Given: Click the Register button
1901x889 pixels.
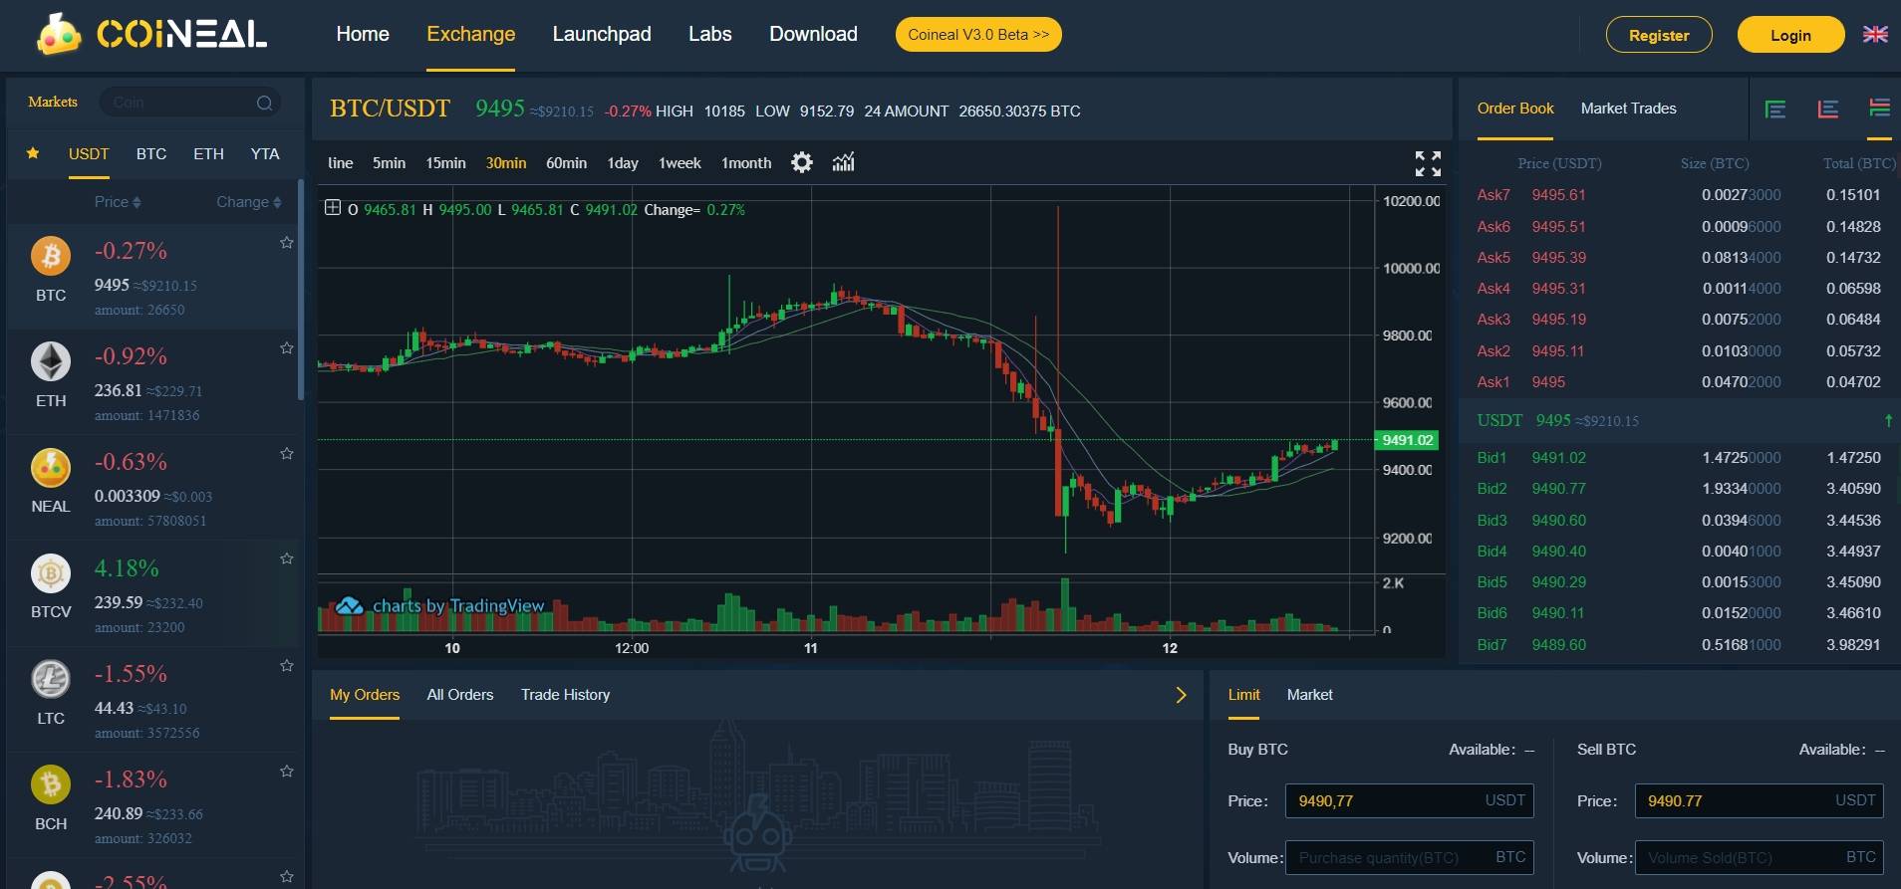Looking at the screenshot, I should click(x=1659, y=35).
